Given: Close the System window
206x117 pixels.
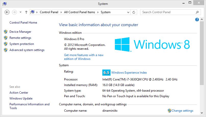Looking at the screenshot, I should (x=199, y=3).
